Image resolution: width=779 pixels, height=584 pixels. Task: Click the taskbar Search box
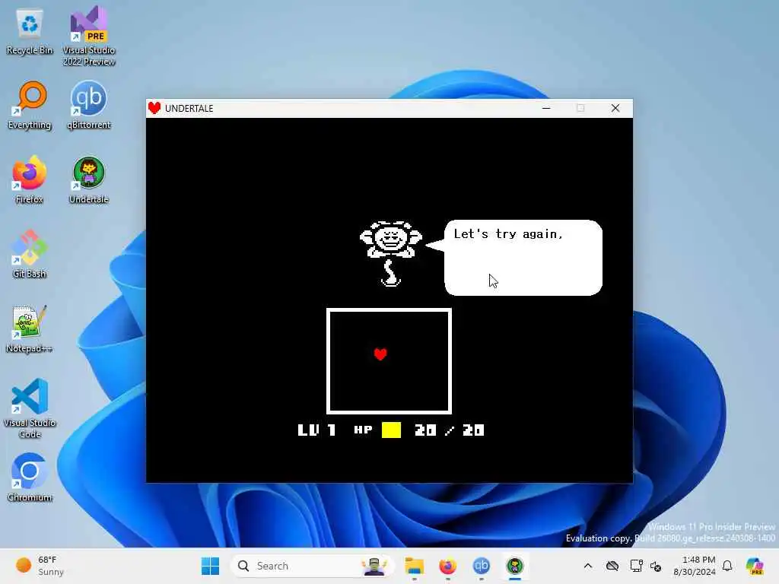click(312, 566)
